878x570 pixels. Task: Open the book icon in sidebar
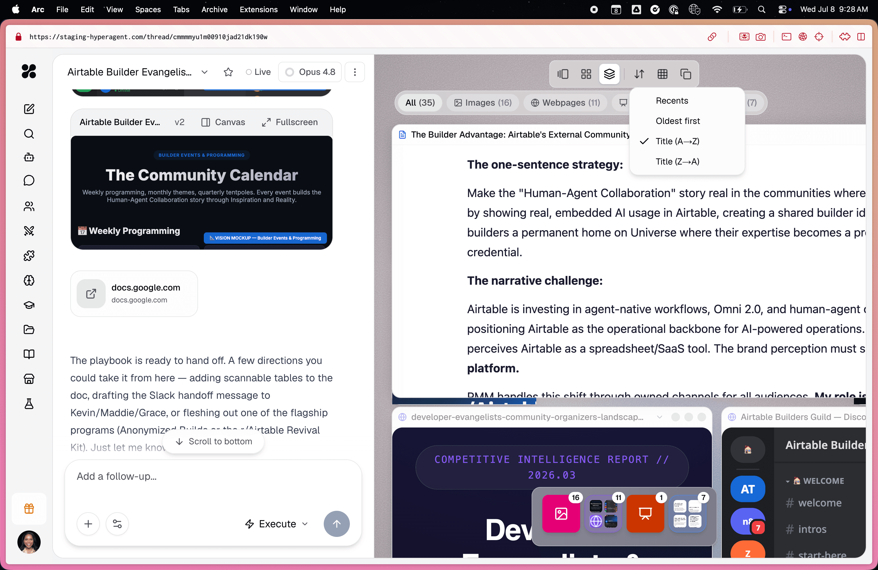(29, 354)
